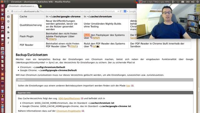Click '~/.config/google-chrome/Default' path text
Image resolution: width=200 pixels, height=113 pixels.
tap(57, 70)
